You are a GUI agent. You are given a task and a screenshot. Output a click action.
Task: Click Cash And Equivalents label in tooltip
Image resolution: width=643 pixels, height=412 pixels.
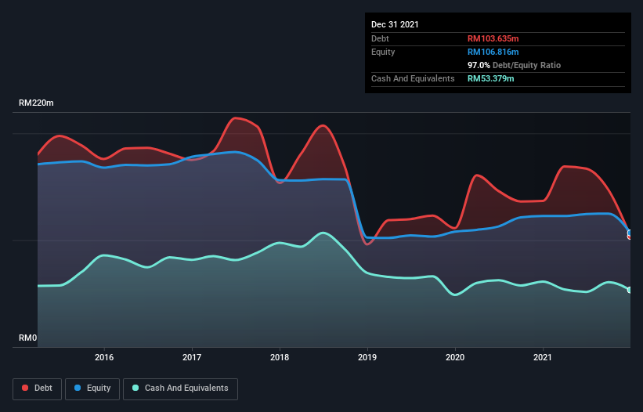point(413,78)
